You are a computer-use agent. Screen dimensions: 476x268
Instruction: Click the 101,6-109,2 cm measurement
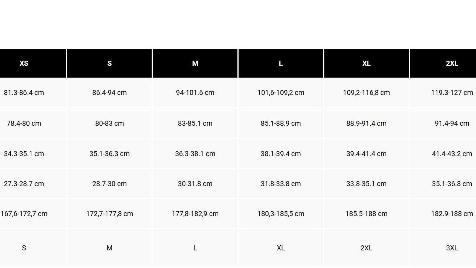point(281,93)
